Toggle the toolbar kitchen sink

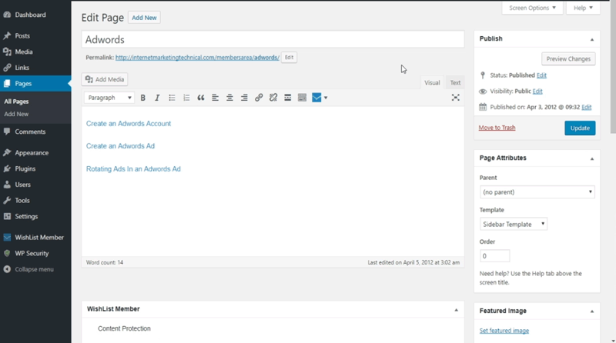pyautogui.click(x=302, y=98)
